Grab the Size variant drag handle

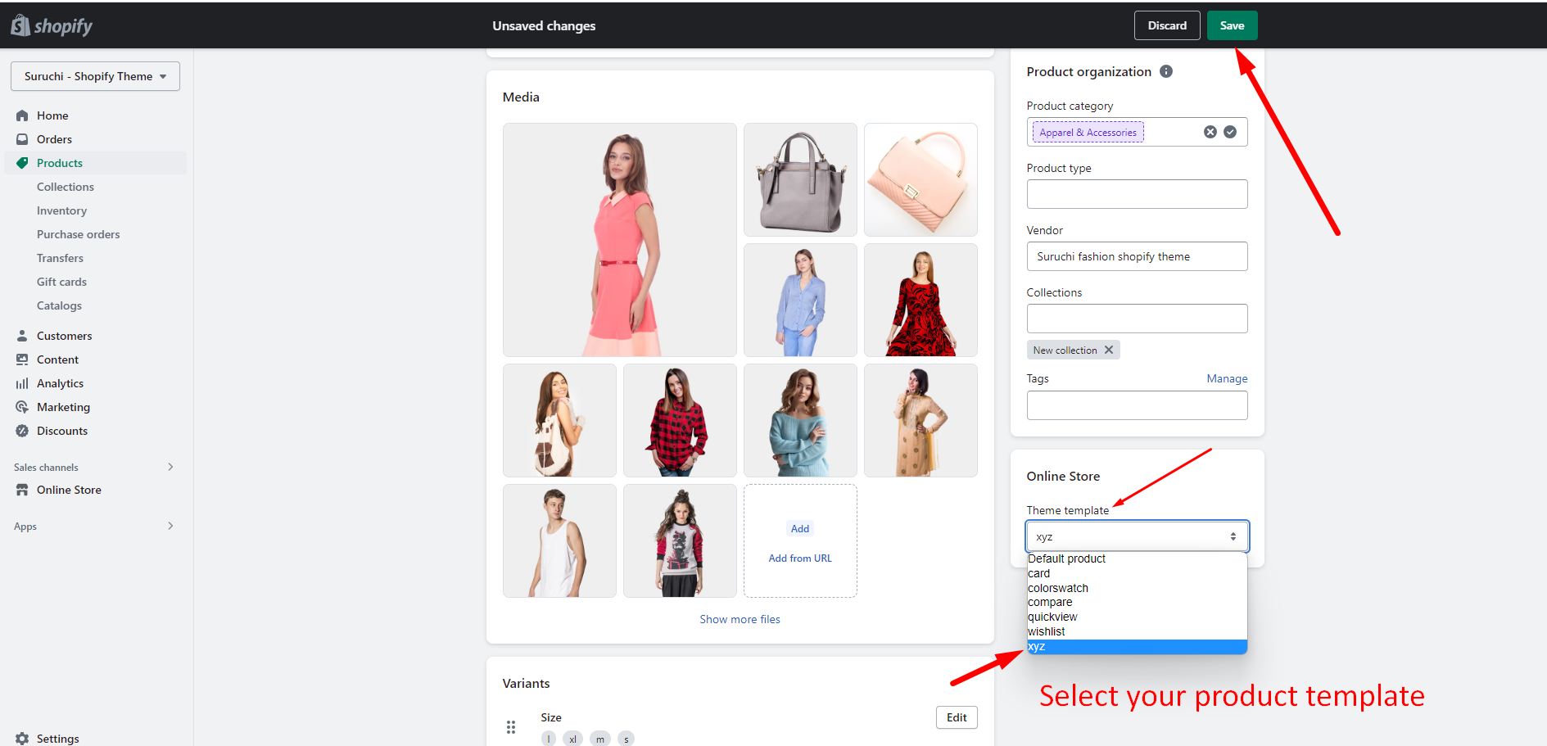pos(511,727)
